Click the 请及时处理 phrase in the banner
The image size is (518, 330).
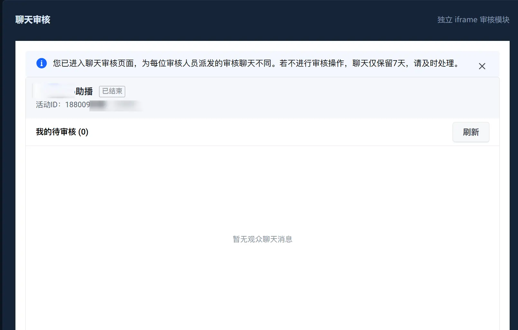(x=434, y=63)
